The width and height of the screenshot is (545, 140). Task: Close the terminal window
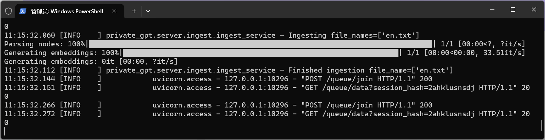click(x=534, y=10)
